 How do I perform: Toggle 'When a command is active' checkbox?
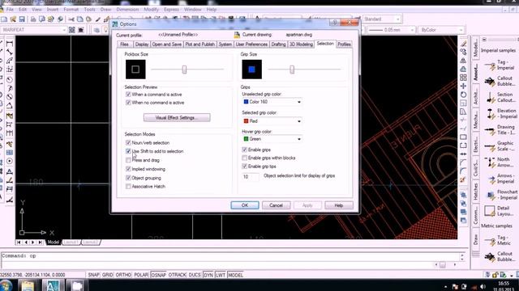pyautogui.click(x=128, y=95)
